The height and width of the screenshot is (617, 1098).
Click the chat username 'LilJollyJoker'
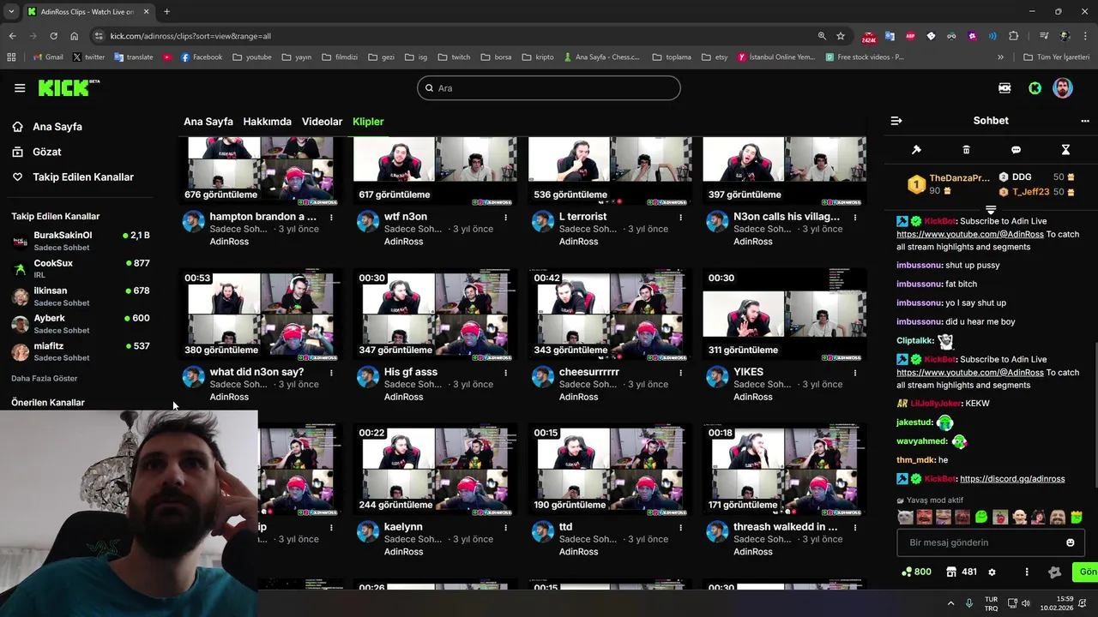coord(936,404)
